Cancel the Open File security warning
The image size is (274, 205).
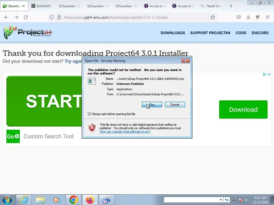tap(175, 105)
